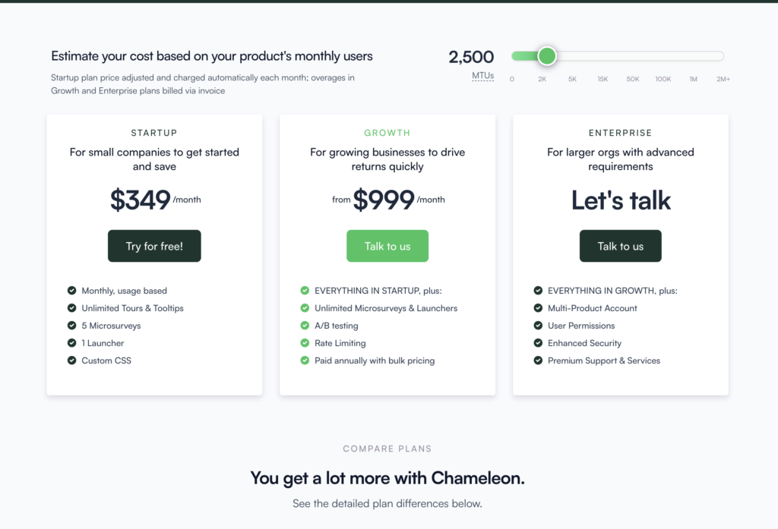This screenshot has width=778, height=529.
Task: Click the checkmark next to Enhanced Security
Action: coord(538,343)
